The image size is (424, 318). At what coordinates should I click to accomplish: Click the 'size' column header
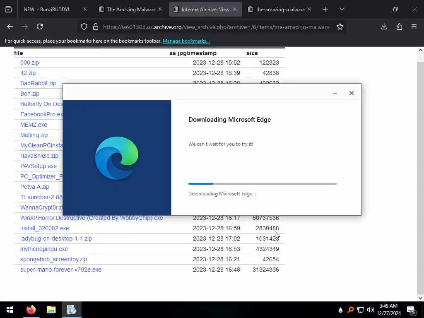point(252,53)
